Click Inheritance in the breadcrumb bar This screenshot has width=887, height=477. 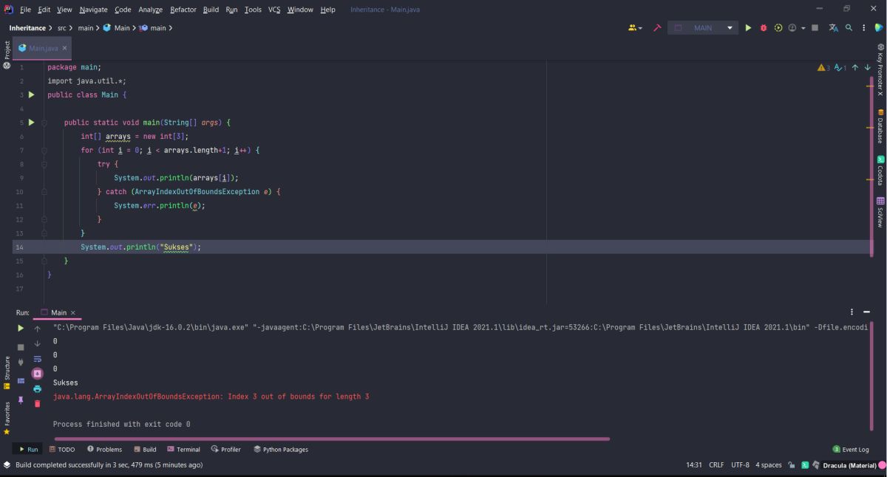27,28
